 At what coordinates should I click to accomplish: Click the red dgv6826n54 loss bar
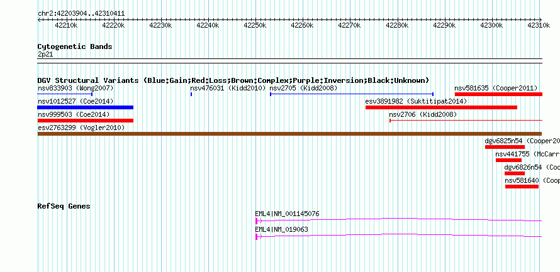515,173
